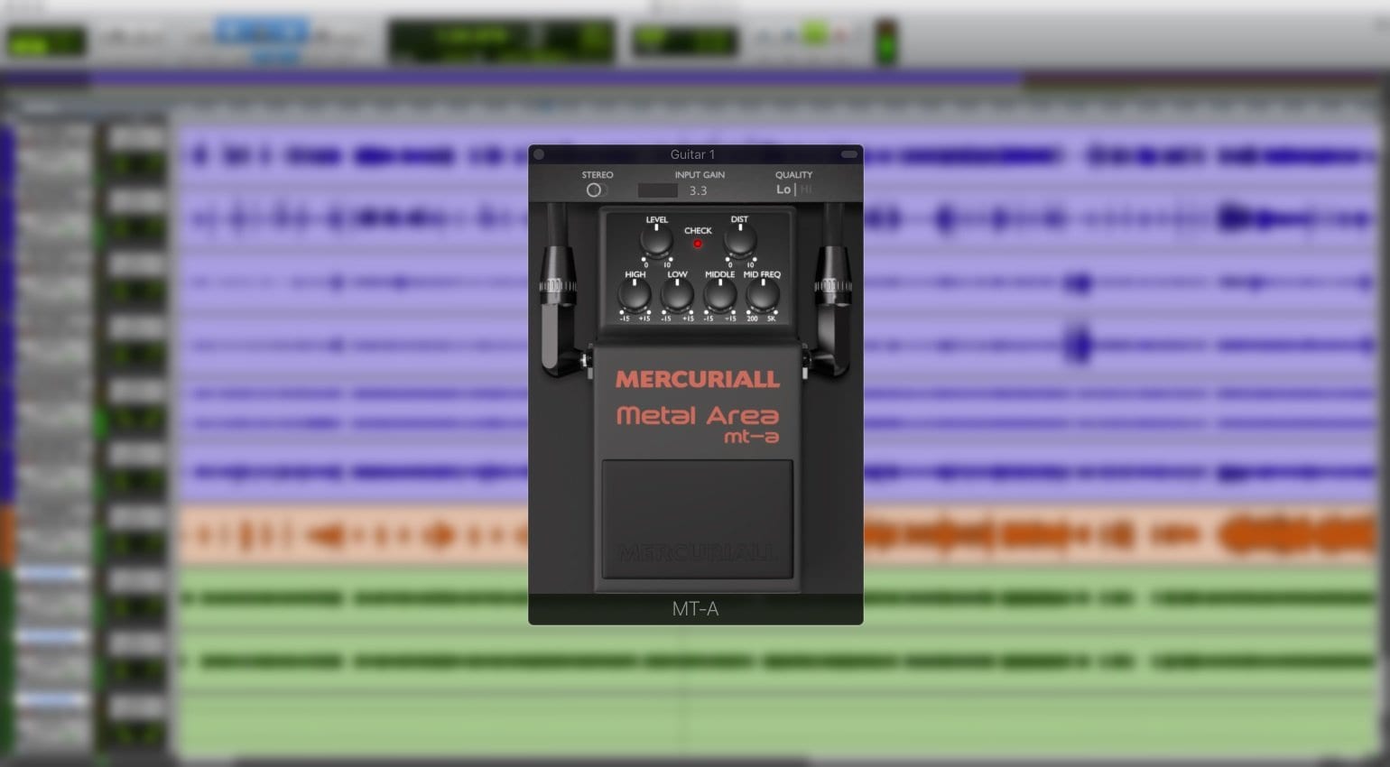Stomp the pedal footswitch to bypass
Viewport: 1390px width, 767px height.
[697, 519]
